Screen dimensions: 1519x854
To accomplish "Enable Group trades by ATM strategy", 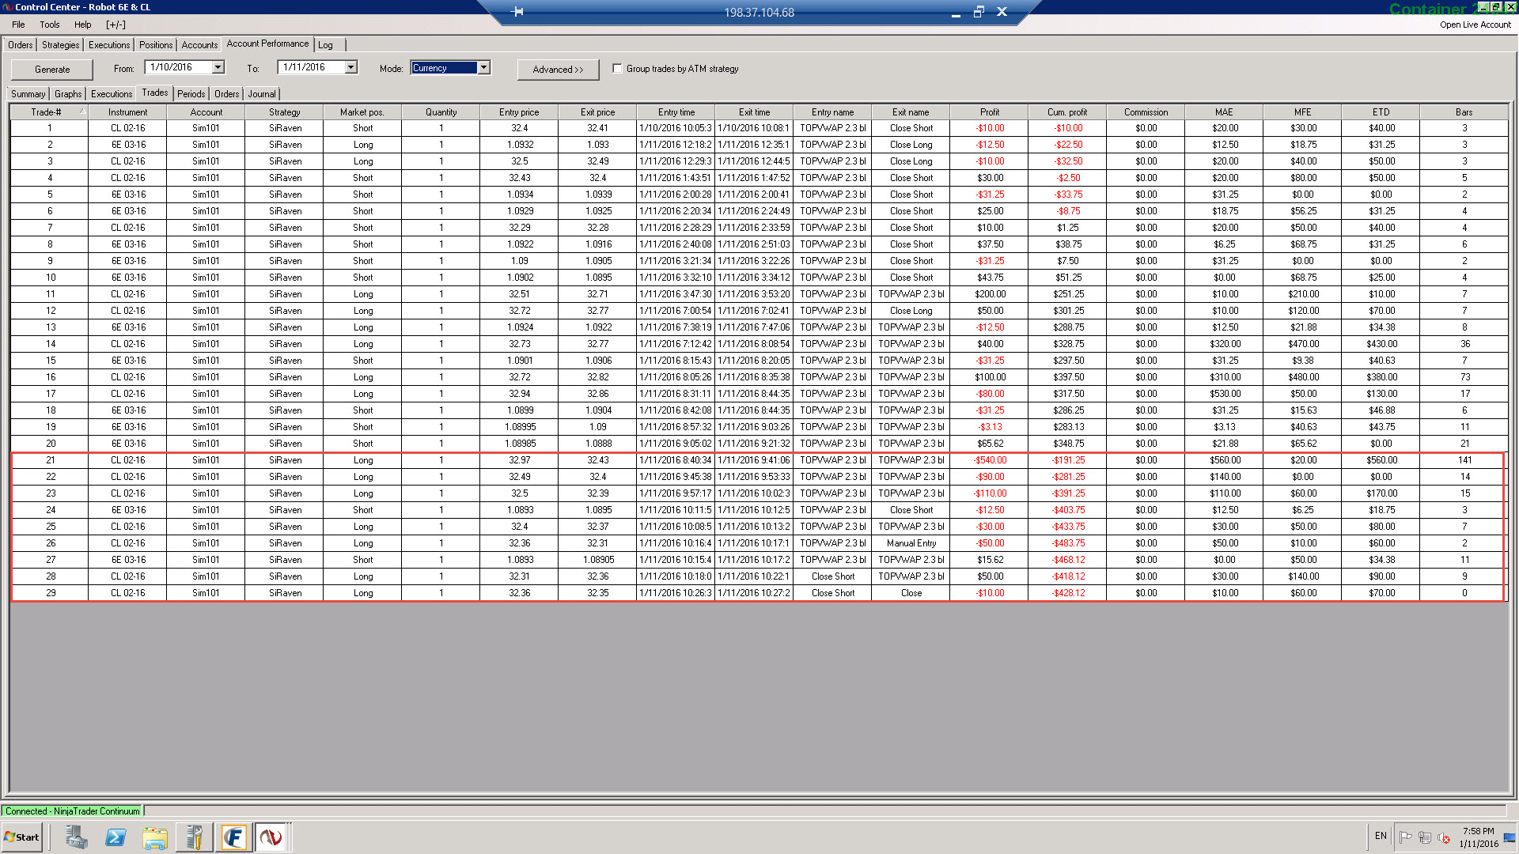I will point(617,69).
